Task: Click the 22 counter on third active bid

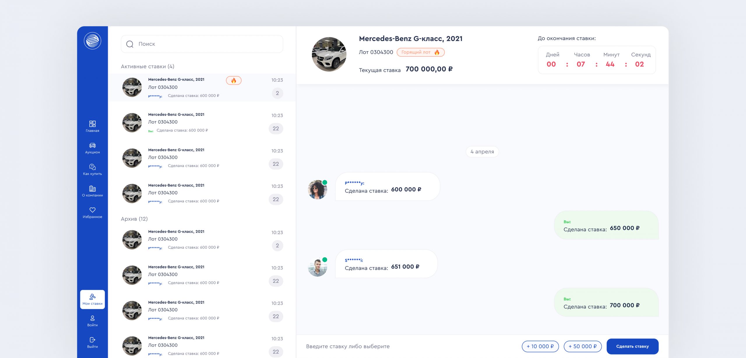Action: [276, 164]
